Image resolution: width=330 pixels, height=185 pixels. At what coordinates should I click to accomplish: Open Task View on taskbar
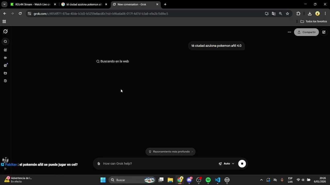click(x=161, y=180)
